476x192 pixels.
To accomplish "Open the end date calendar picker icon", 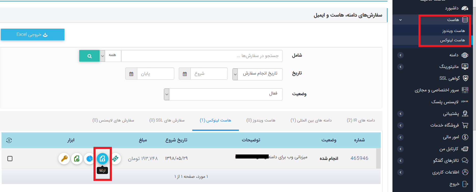I will point(131,74).
